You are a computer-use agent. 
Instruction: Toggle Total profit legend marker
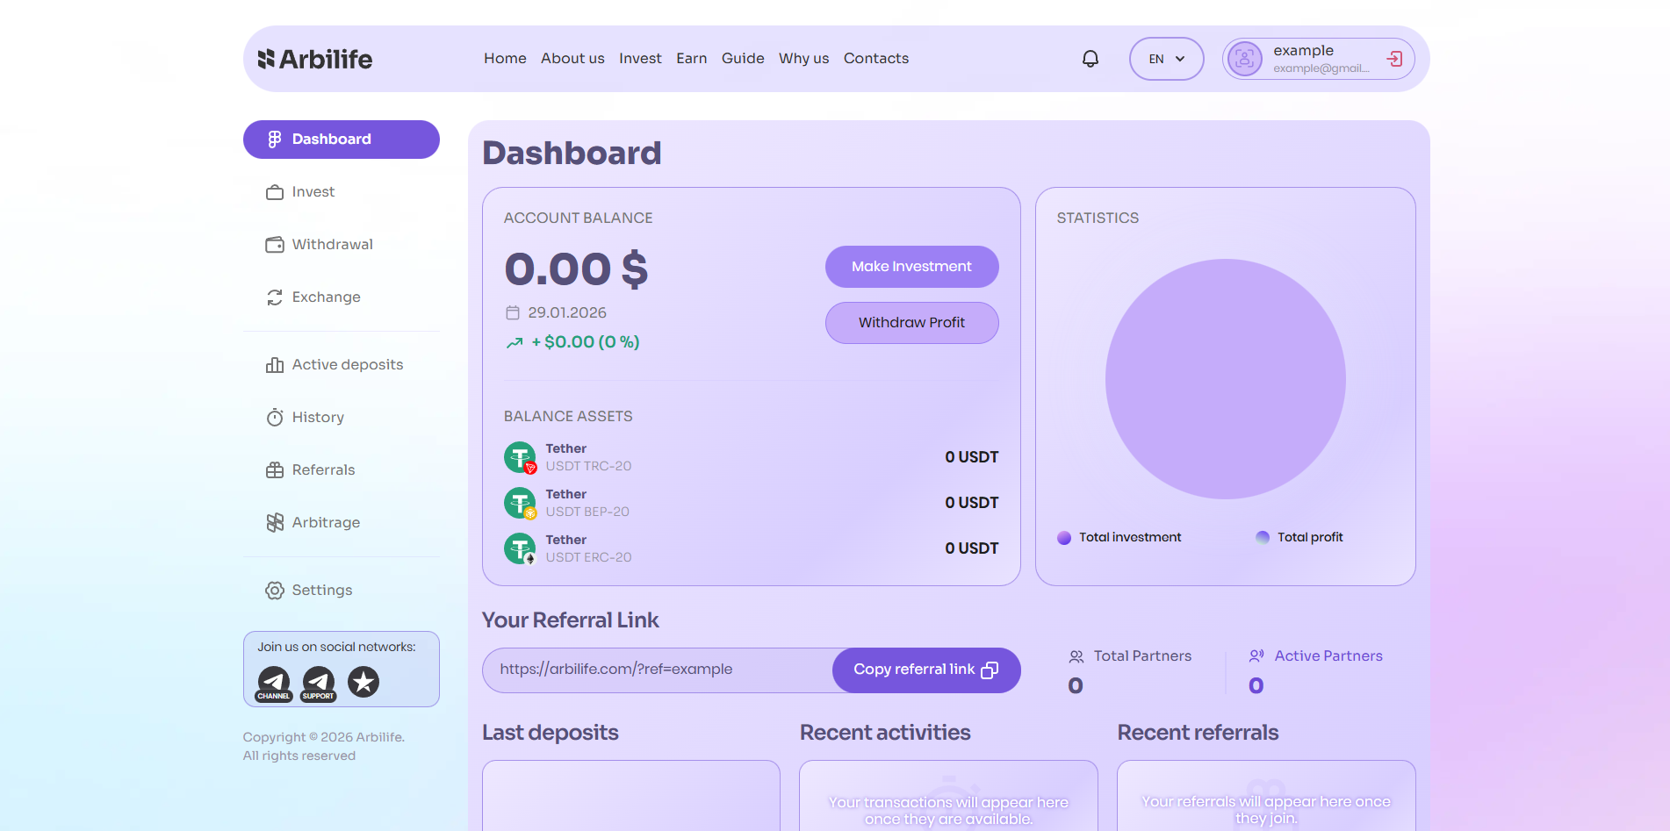[1263, 538]
